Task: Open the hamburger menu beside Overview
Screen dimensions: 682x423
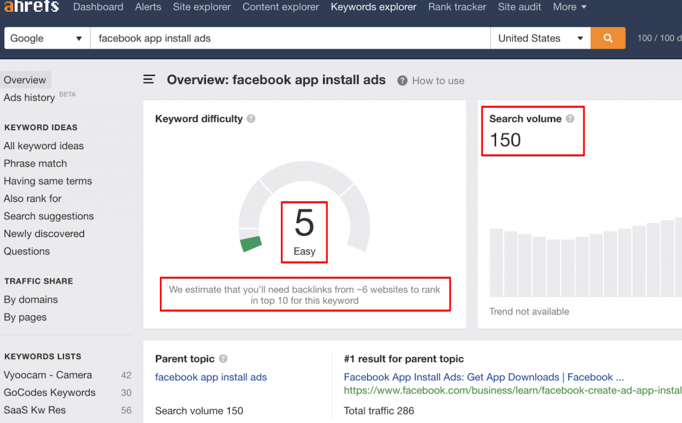Action: click(149, 80)
